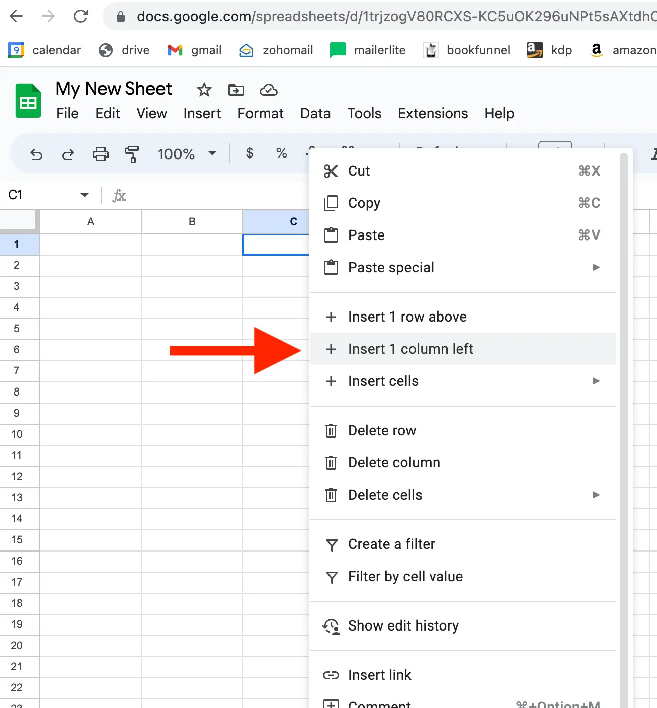Click Show edit history
The width and height of the screenshot is (657, 708).
click(x=403, y=625)
